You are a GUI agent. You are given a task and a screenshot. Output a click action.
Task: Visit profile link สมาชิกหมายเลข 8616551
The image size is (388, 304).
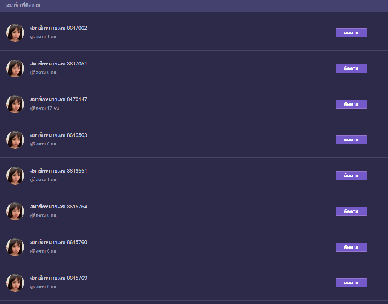[x=58, y=171]
